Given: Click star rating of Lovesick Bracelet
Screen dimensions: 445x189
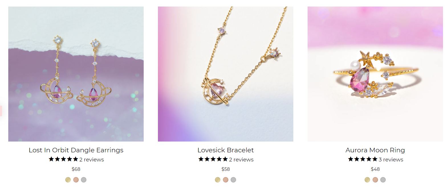Looking at the screenshot, I should tap(213, 159).
